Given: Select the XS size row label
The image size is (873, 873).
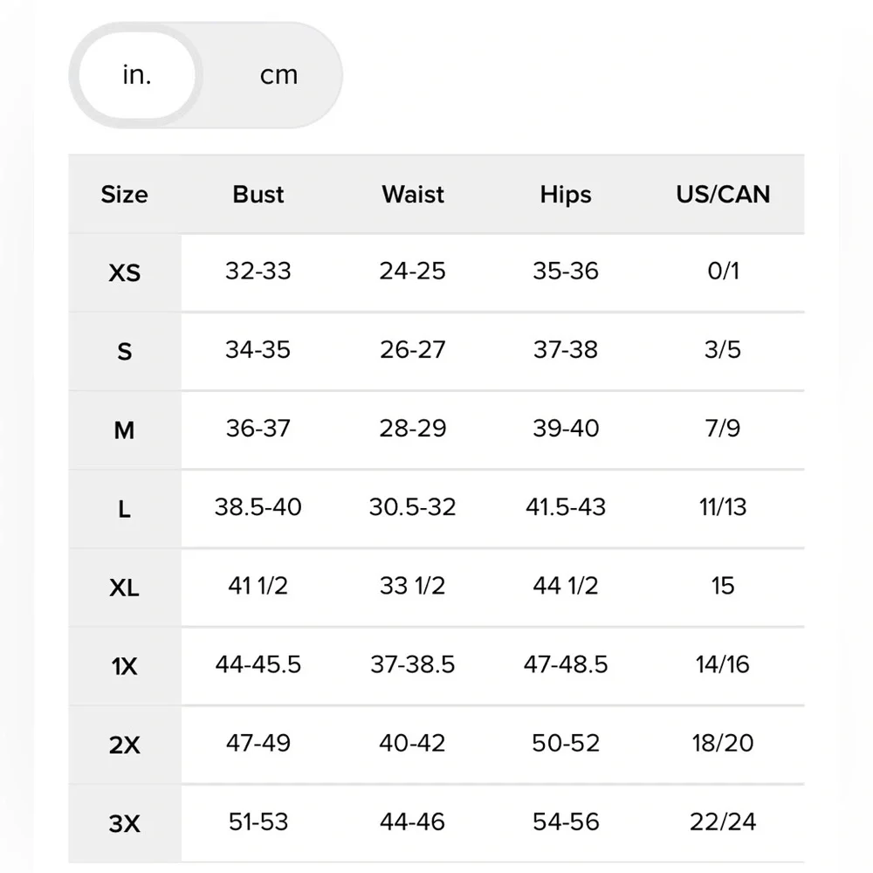Looking at the screenshot, I should pyautogui.click(x=124, y=272).
